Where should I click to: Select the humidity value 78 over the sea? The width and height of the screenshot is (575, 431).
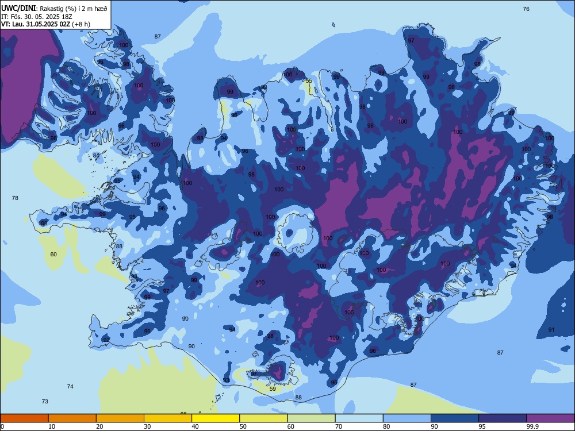pos(15,198)
